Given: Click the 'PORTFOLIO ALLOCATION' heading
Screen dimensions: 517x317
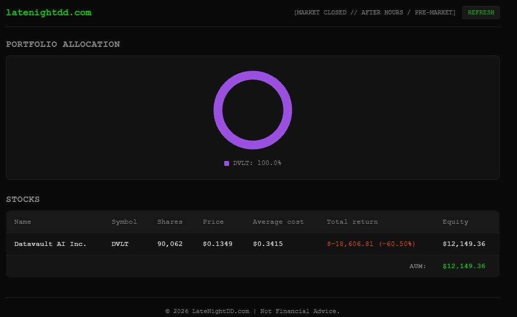Looking at the screenshot, I should (63, 44).
